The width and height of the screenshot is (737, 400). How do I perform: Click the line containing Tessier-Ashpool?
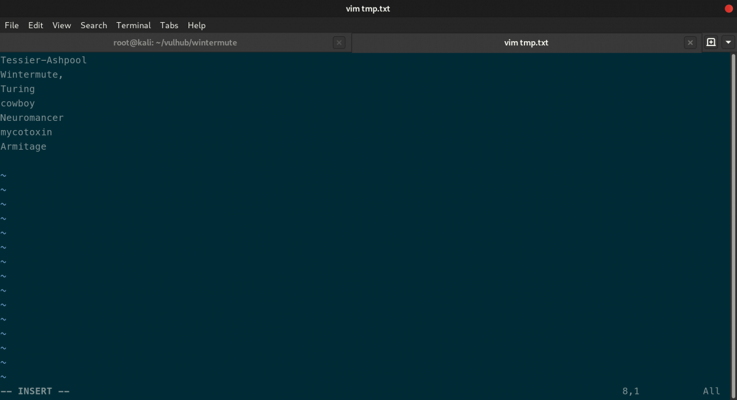(x=43, y=60)
